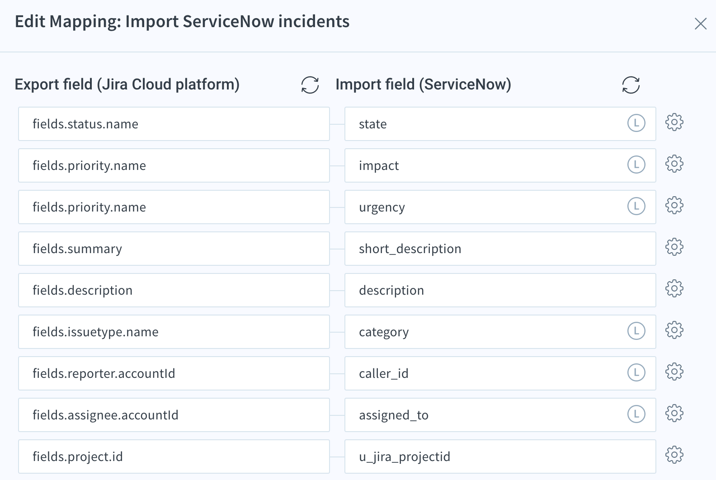The width and height of the screenshot is (716, 480).
Task: Click the Edit Mapping dialog title
Action: (x=182, y=22)
